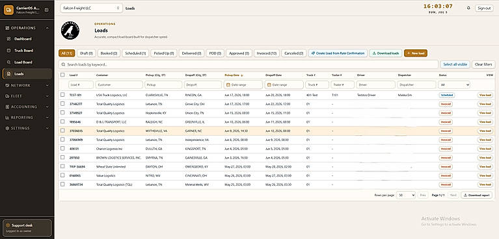Click the search magnifier icon
The image size is (499, 239).
pyautogui.click(x=64, y=64)
